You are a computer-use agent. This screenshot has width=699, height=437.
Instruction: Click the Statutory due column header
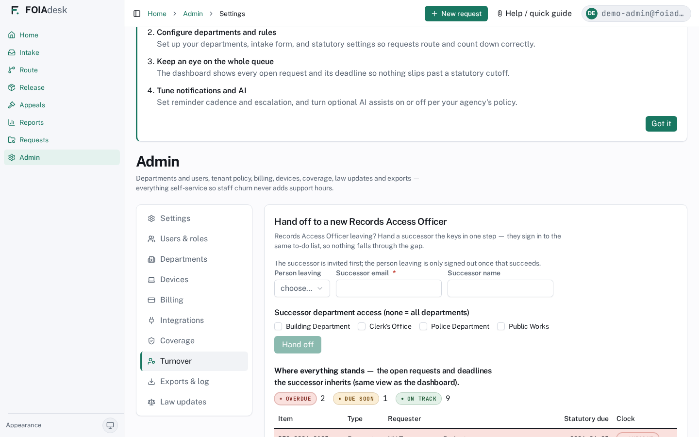point(586,419)
